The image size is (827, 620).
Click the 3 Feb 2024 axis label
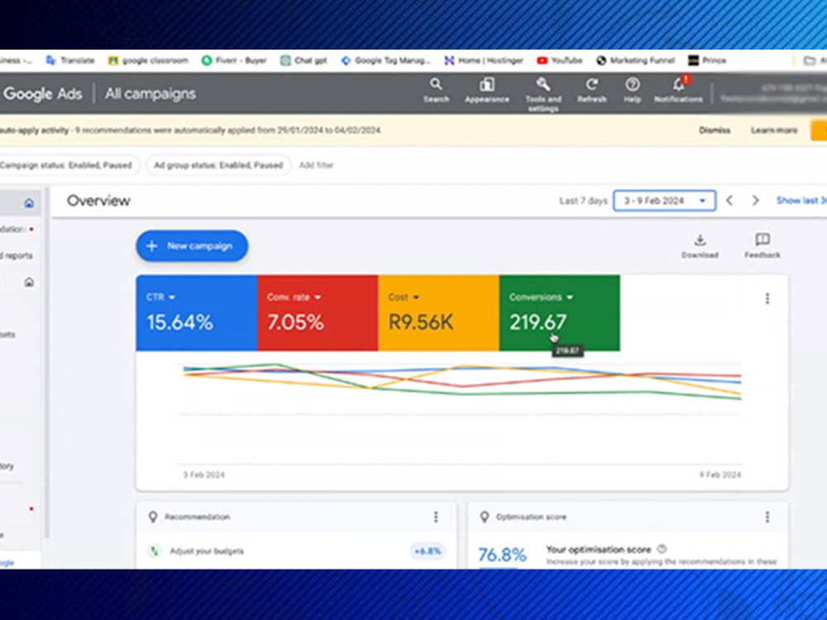[203, 475]
